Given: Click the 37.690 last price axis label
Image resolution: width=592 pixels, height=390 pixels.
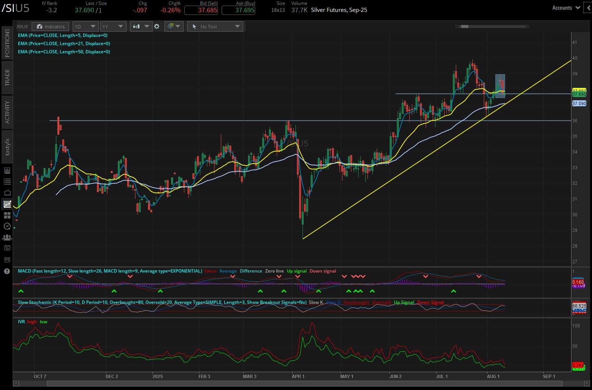Looking at the screenshot, I should pyautogui.click(x=579, y=95).
